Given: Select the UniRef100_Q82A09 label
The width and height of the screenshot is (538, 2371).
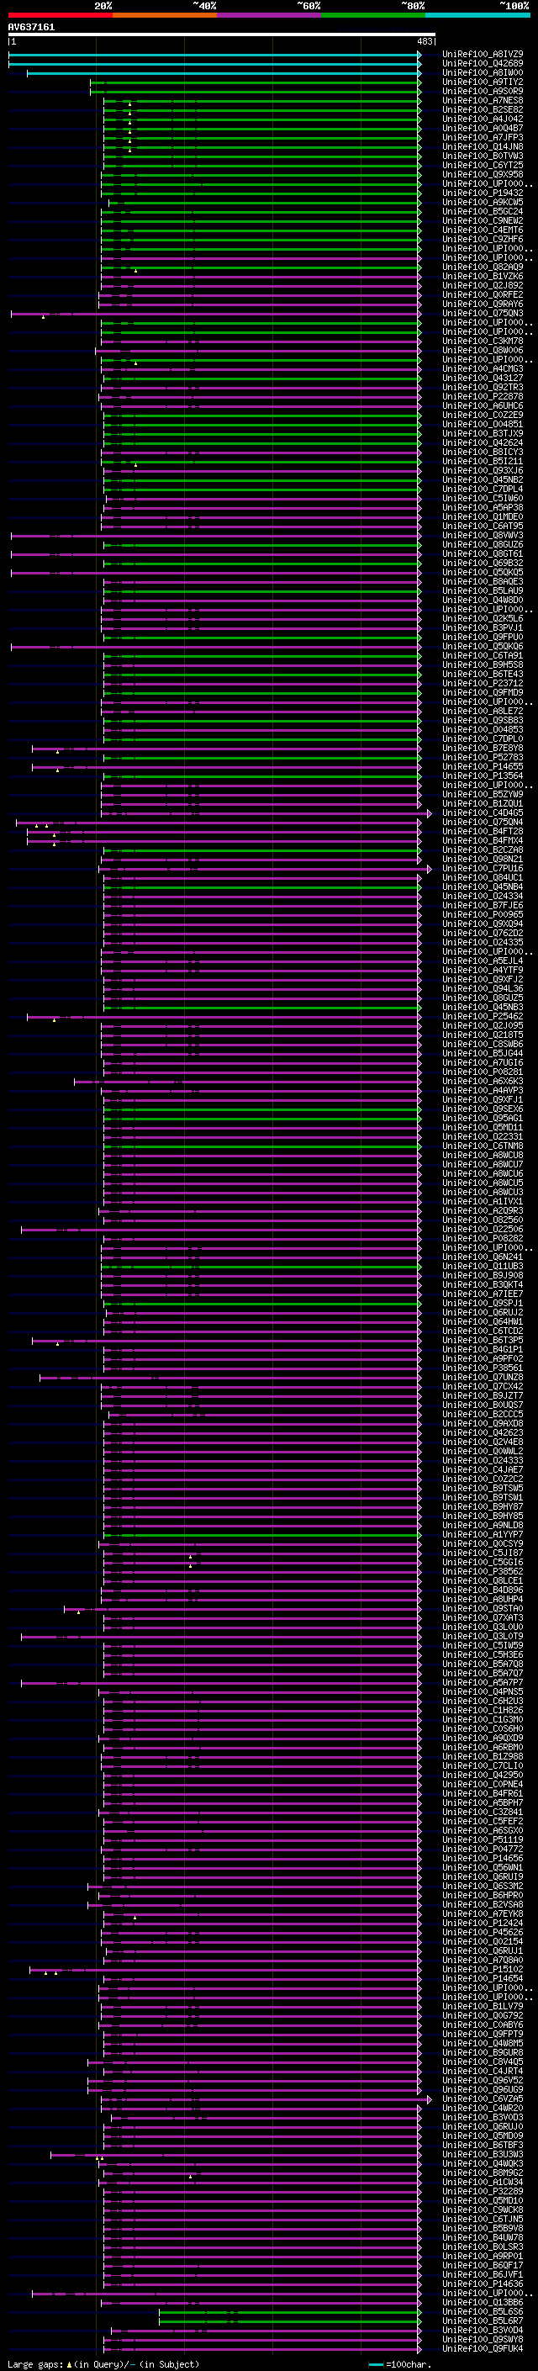Looking at the screenshot, I should pyautogui.click(x=483, y=267).
